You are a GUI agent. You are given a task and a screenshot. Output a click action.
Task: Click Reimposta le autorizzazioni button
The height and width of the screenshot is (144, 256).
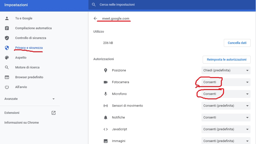(x=227, y=60)
